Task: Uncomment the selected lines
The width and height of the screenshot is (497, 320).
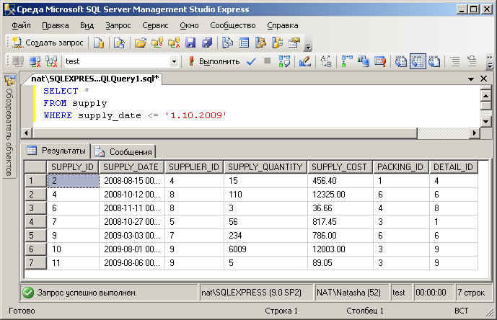Action: tap(472, 61)
